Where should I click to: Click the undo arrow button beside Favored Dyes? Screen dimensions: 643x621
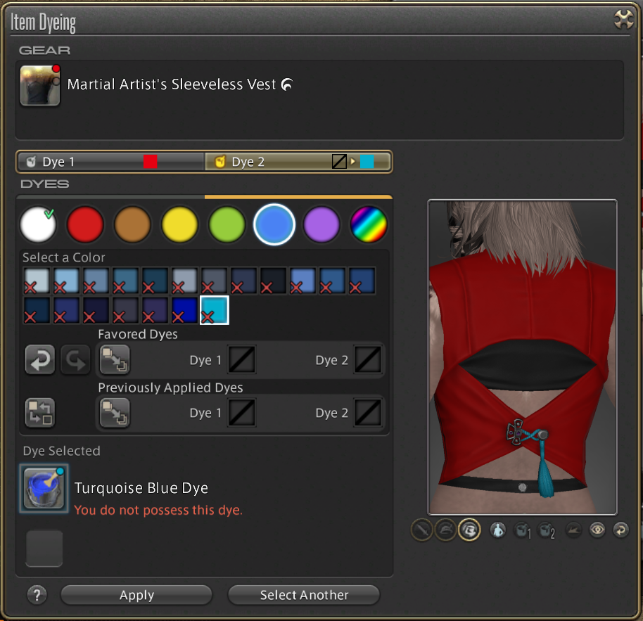tap(40, 359)
